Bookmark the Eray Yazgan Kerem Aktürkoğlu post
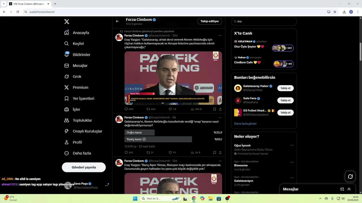Viewport: 362px width, 203px height. [x=215, y=109]
